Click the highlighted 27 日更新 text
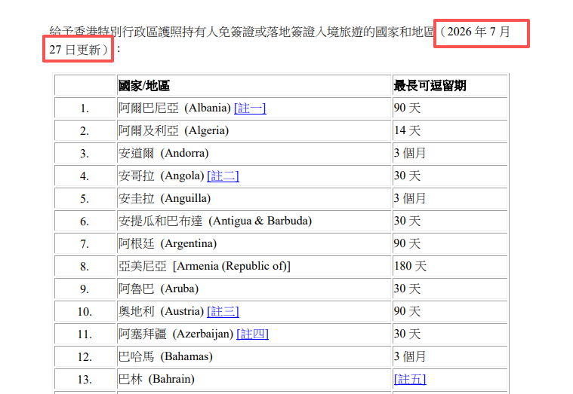The image size is (573, 394). click(x=75, y=50)
